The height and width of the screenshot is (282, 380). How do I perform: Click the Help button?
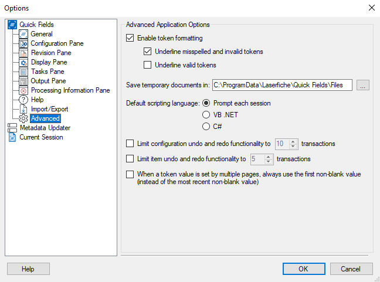[x=28, y=269]
